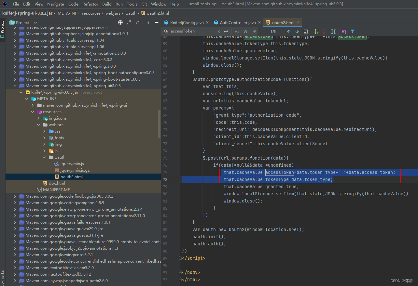418x286 pixels.
Task: Hide the Project tool window
Action: click(157, 22)
